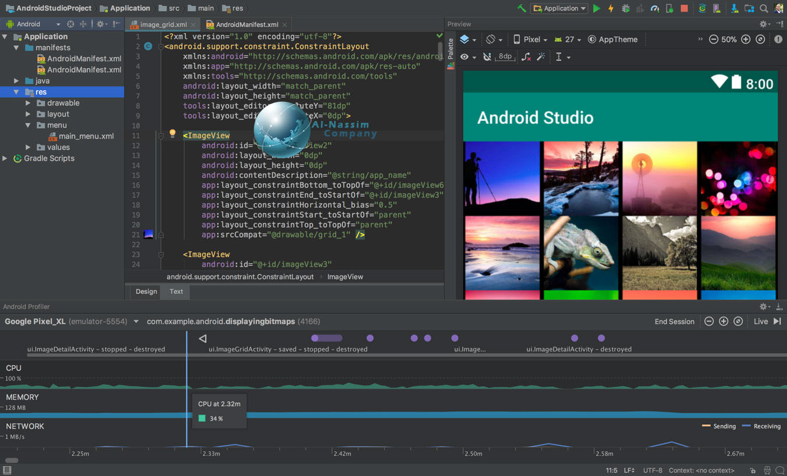This screenshot has width=787, height=476.
Task: Click the user avatar in top-right corner
Action: (x=779, y=8)
